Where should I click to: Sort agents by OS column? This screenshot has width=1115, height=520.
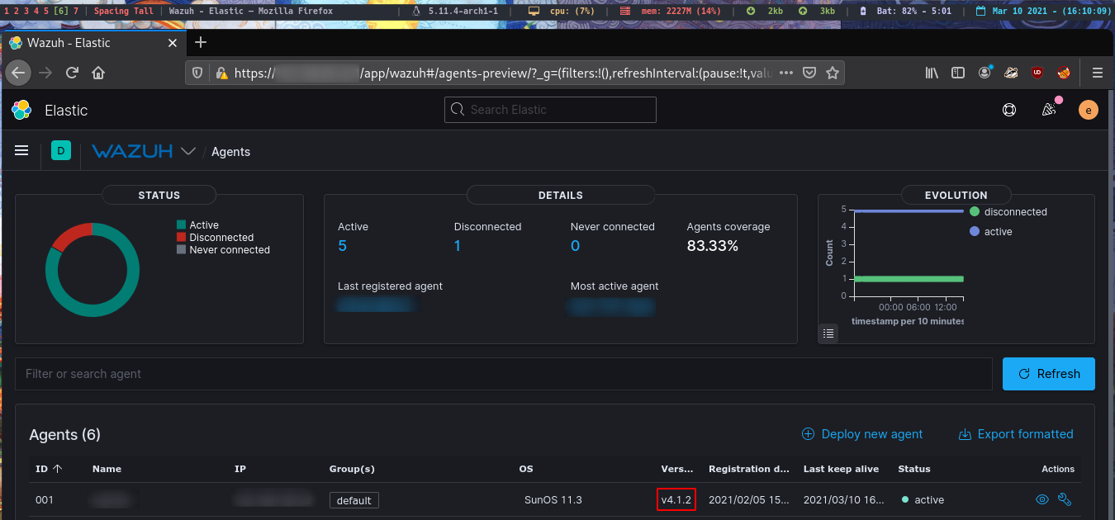click(x=525, y=469)
